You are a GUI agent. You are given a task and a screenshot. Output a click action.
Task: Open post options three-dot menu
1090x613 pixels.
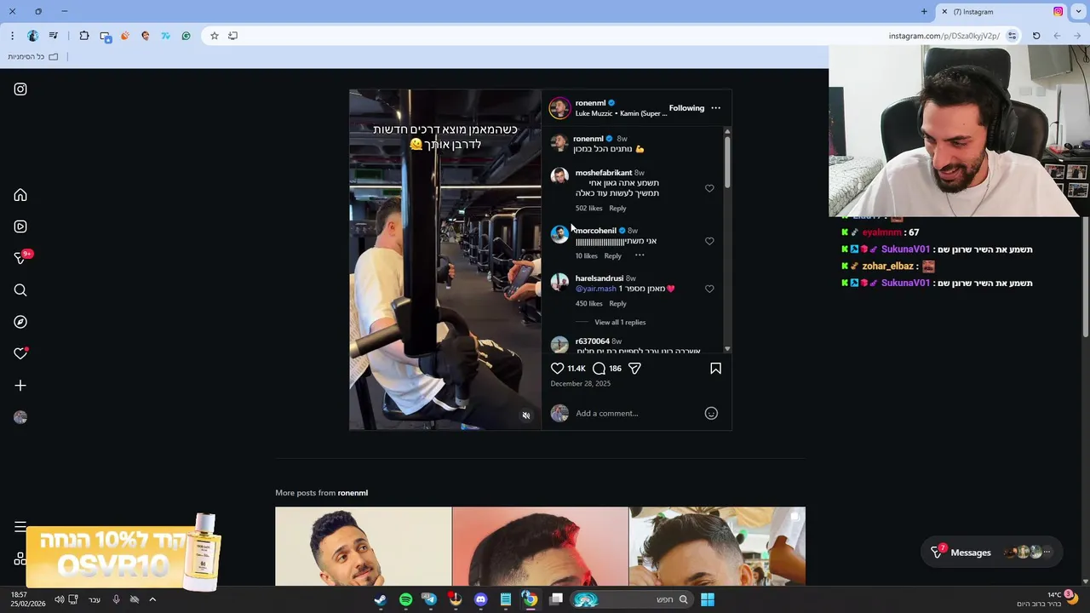[x=715, y=108]
